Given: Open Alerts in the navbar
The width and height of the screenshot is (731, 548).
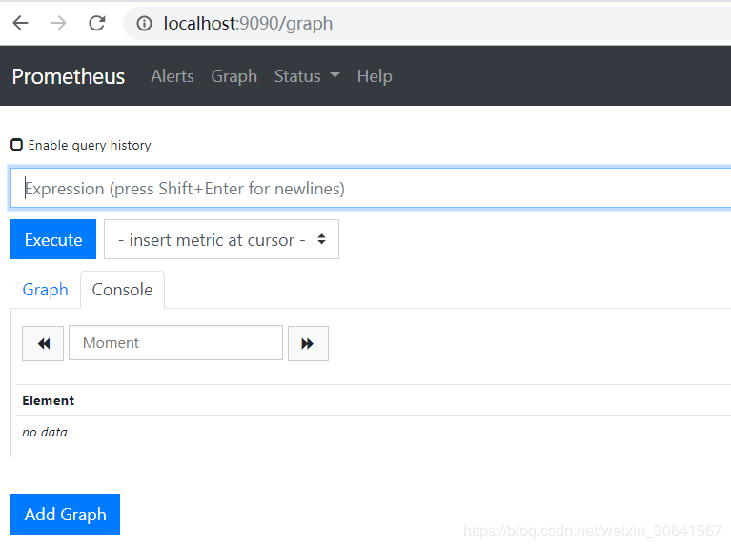Looking at the screenshot, I should pyautogui.click(x=172, y=76).
